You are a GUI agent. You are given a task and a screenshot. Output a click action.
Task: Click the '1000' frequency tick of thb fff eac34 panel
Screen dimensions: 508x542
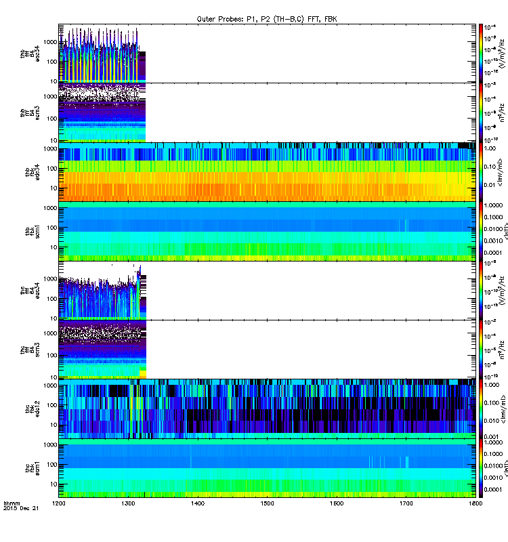(50, 42)
